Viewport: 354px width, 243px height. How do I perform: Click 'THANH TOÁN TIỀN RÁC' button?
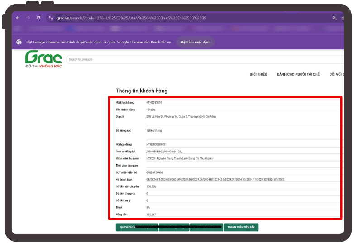point(241,227)
